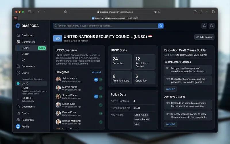Viewport: 230px width, 144px height.
Task: Click the UAE key actor tag
Action: coord(137,124)
